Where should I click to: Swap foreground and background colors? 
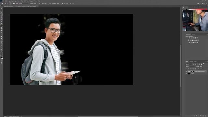[2, 56]
